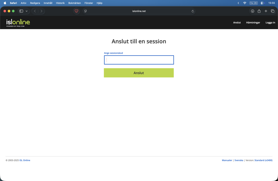Open Hämtningar in the site header
278x181 pixels.
tap(253, 23)
